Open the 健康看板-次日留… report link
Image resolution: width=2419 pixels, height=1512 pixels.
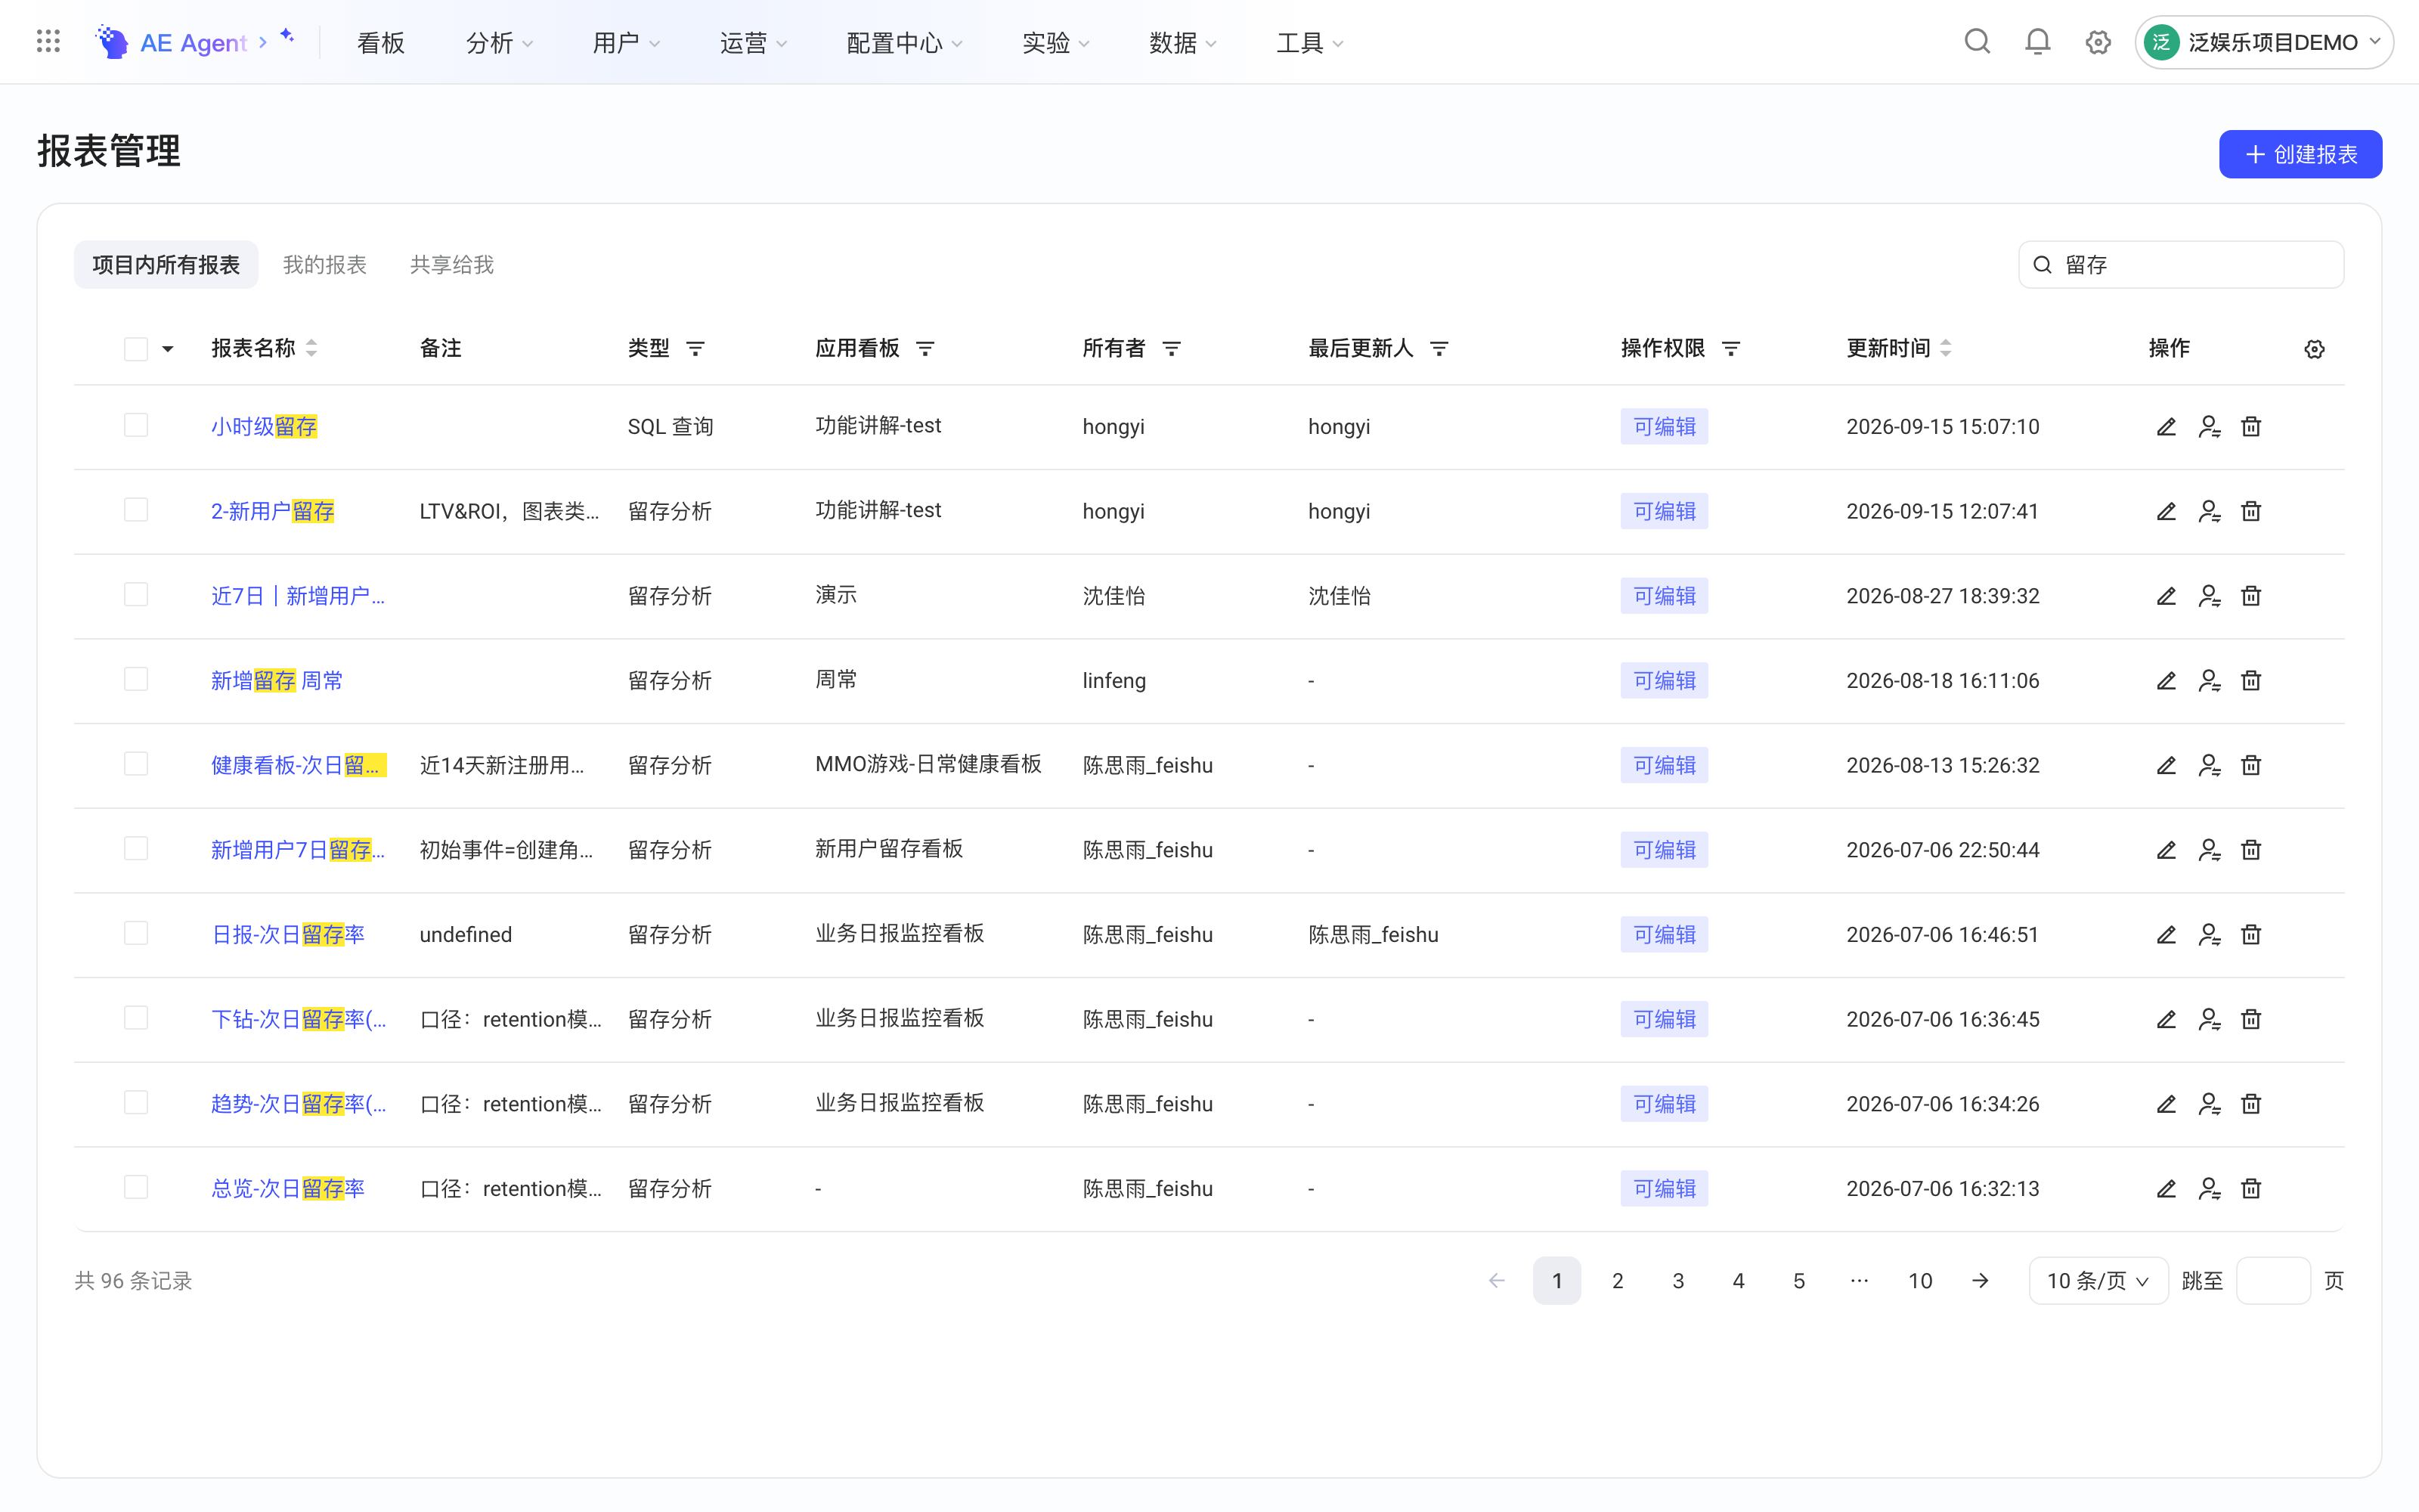tap(298, 766)
